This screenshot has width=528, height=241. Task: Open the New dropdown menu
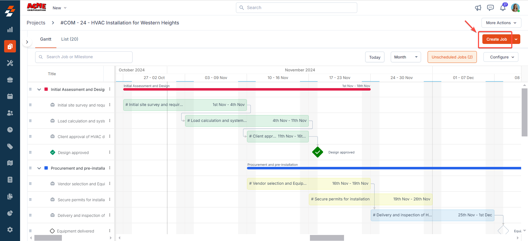60,8
